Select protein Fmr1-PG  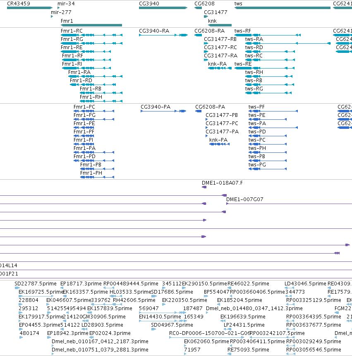(94, 119)
